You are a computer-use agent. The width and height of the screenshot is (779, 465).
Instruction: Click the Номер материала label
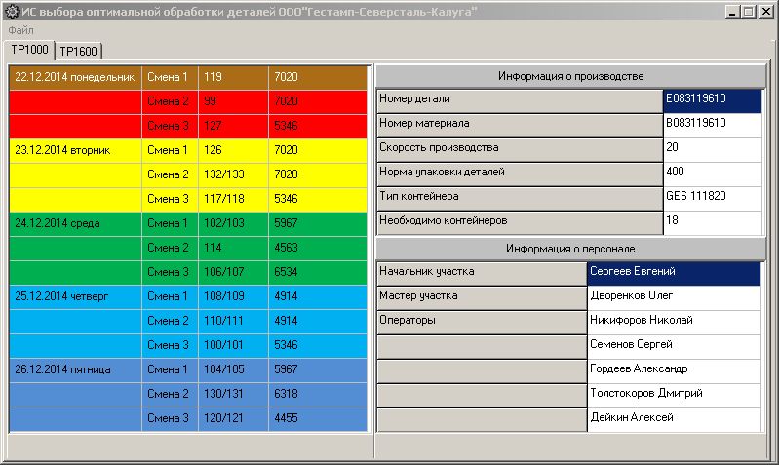click(520, 126)
